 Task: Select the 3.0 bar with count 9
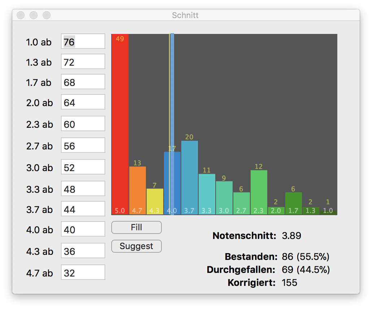(224, 198)
